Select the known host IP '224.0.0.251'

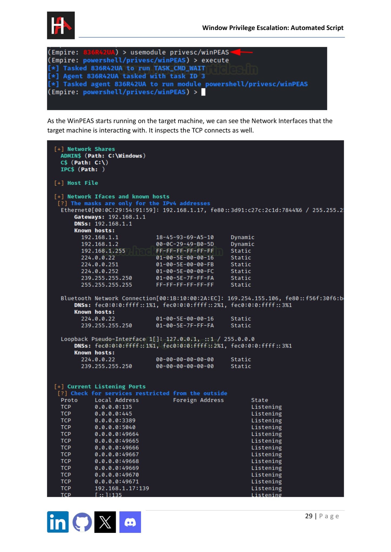pyautogui.click(x=100, y=264)
